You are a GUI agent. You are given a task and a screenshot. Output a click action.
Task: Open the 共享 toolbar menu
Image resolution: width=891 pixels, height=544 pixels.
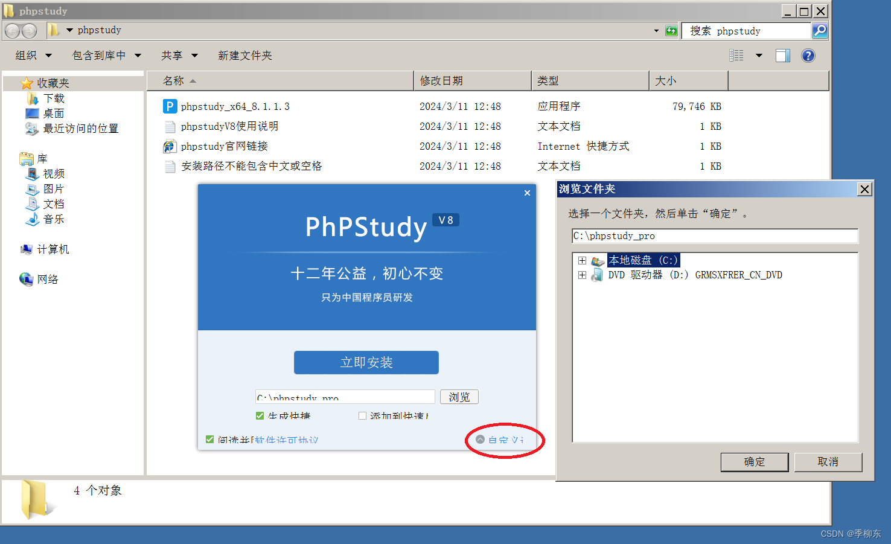coord(179,56)
